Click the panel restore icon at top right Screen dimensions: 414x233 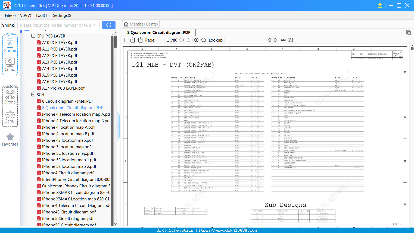(409, 32)
